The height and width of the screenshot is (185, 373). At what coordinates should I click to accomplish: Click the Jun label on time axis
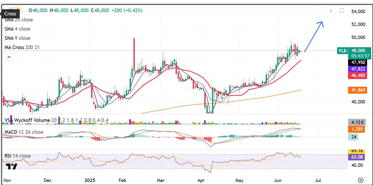278,180
